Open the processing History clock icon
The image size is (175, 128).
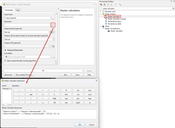pyautogui.click(x=108, y=5)
